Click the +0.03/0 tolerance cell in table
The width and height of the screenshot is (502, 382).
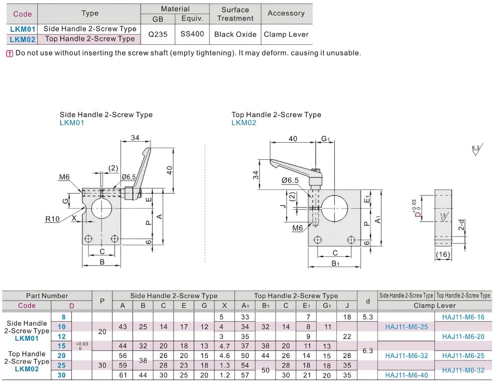(x=82, y=346)
